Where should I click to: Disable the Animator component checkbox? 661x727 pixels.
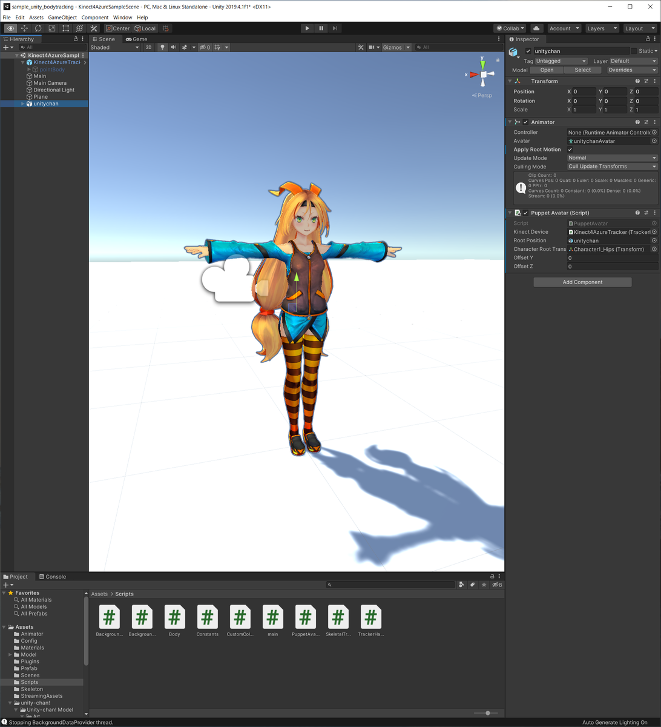[525, 122]
